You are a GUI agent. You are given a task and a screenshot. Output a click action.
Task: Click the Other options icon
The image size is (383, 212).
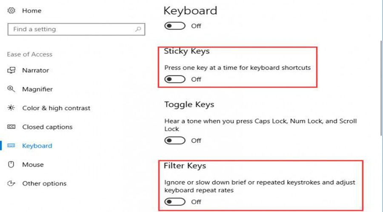pos(11,184)
